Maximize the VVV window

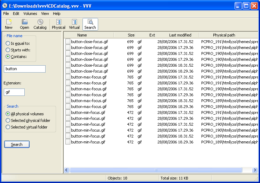click(246, 6)
